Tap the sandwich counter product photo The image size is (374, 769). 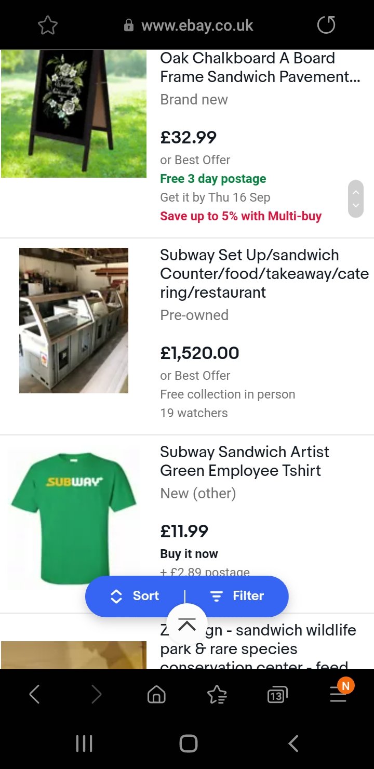coord(74,321)
